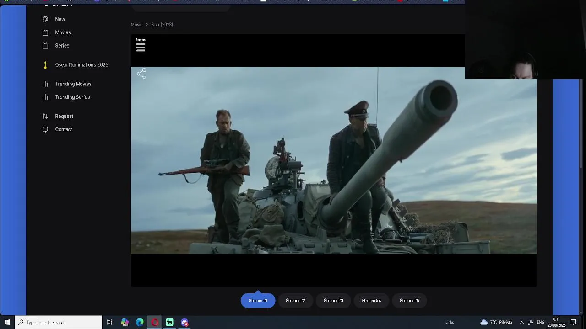Viewport: 586px width, 329px height.
Task: Open the colorful app beside Task View
Action: click(x=125, y=322)
